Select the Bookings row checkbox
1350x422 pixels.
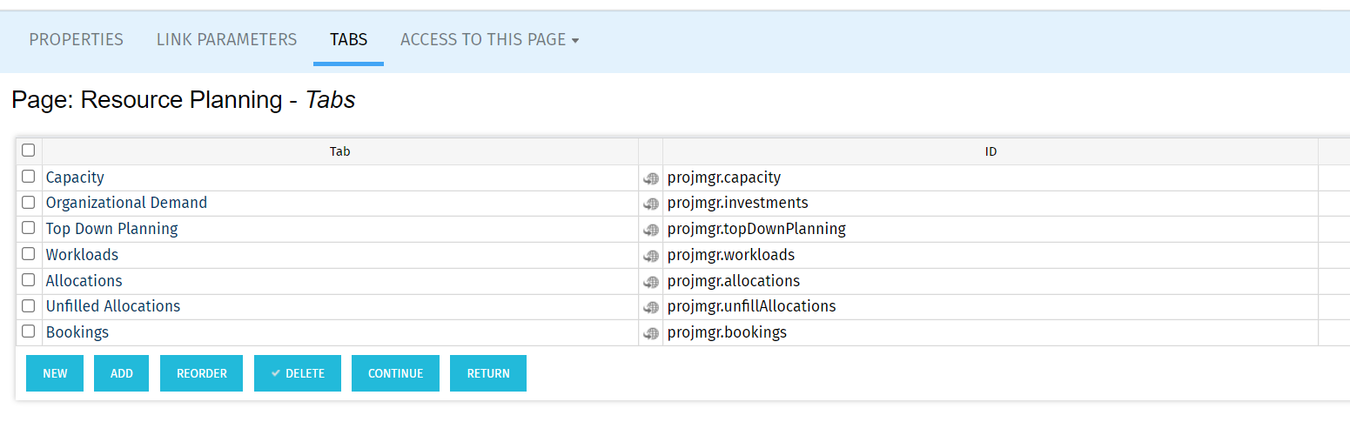(x=28, y=332)
